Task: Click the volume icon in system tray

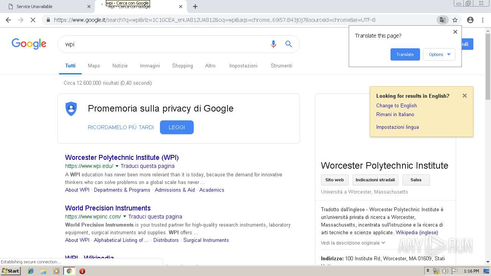Action: coord(445,271)
